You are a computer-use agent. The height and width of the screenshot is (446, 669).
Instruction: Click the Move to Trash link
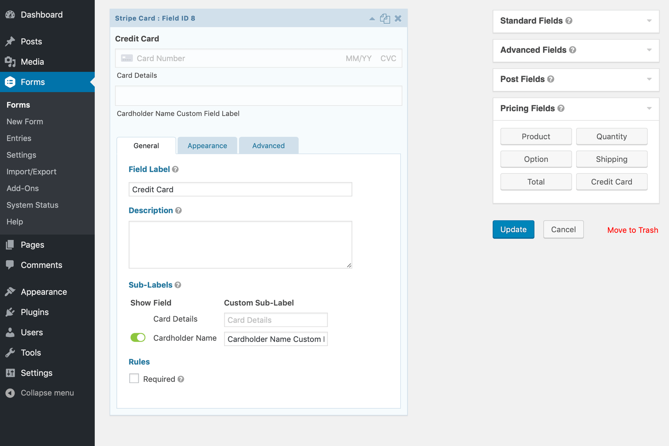pyautogui.click(x=632, y=230)
